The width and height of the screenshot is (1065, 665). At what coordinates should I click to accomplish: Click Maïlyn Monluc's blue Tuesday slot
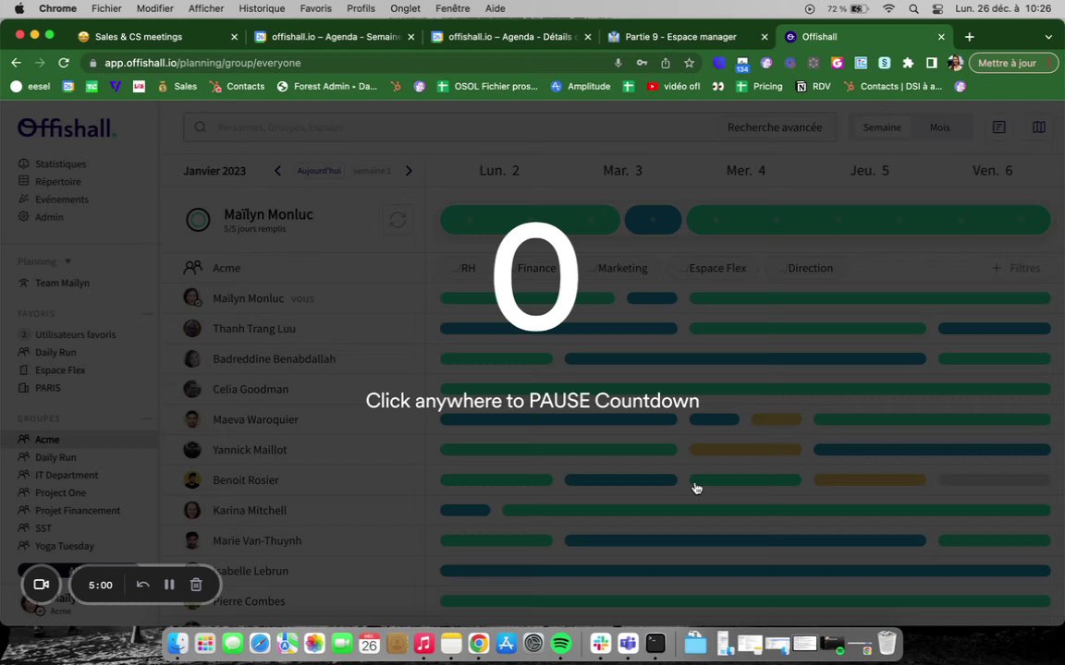[652, 220]
